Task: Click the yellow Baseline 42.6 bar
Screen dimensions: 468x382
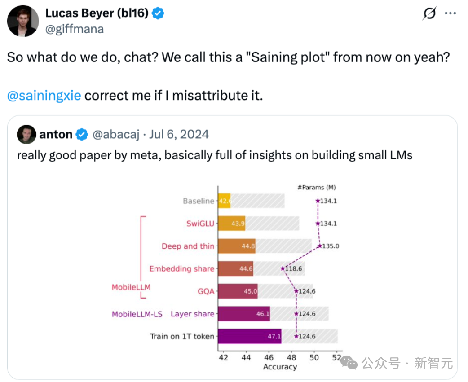Action: coord(224,201)
